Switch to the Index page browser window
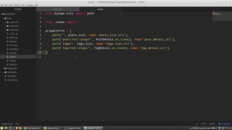 (32, 128)
